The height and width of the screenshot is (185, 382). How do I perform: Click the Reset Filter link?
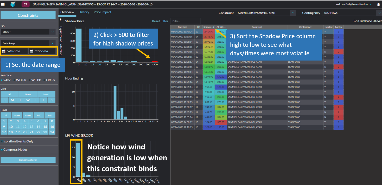160,21
